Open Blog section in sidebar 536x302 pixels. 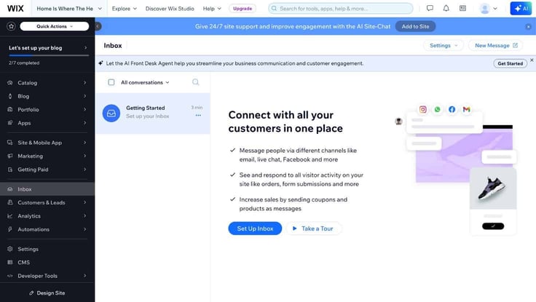click(x=47, y=96)
